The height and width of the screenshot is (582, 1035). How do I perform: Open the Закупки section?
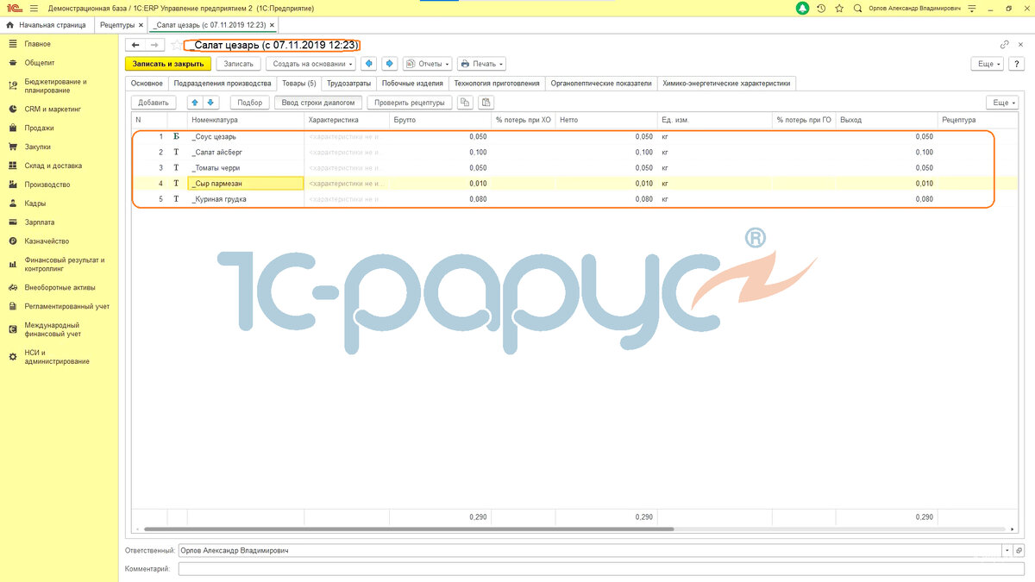pyautogui.click(x=38, y=147)
